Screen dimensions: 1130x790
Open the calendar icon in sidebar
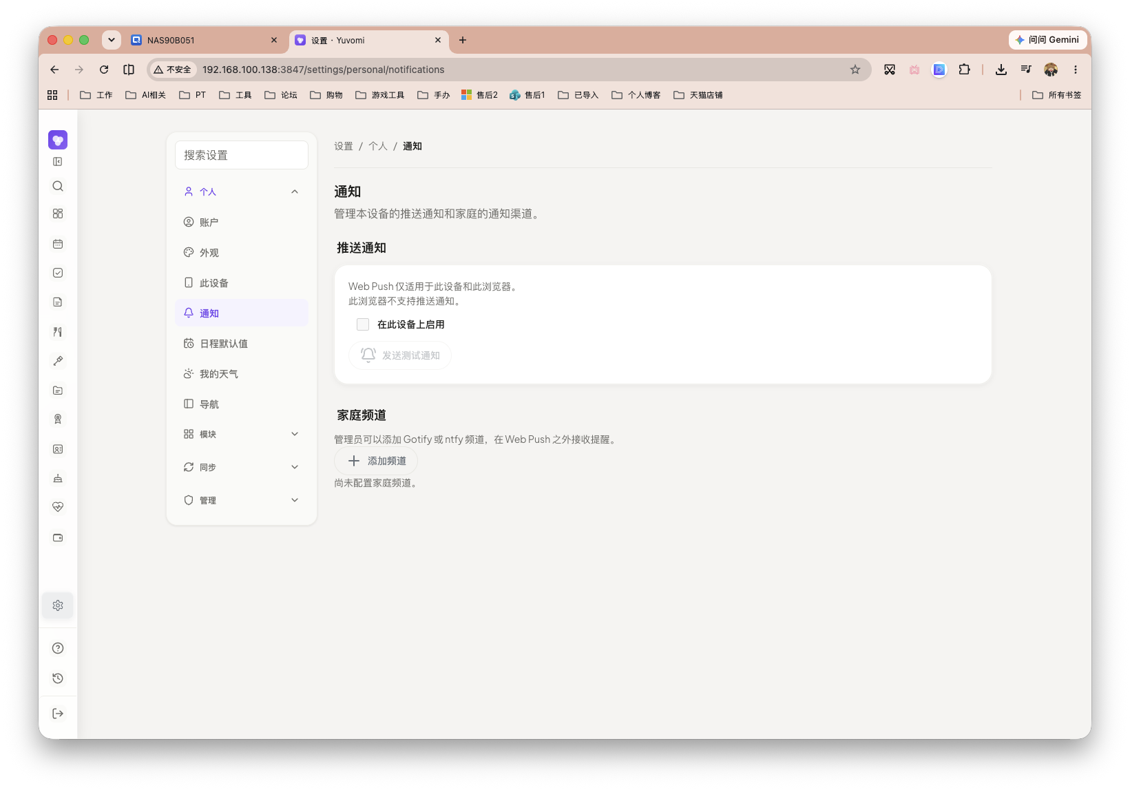(58, 244)
